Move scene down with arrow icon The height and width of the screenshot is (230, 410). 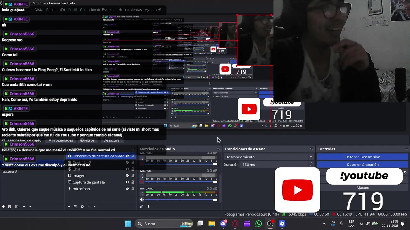coord(30,207)
